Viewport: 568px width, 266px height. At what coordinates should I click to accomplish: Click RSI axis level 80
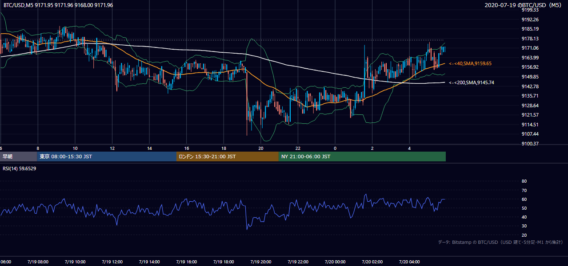(524, 181)
